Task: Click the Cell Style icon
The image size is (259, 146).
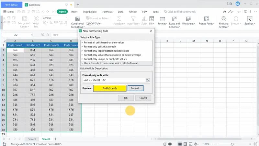Action: (x=88, y=23)
